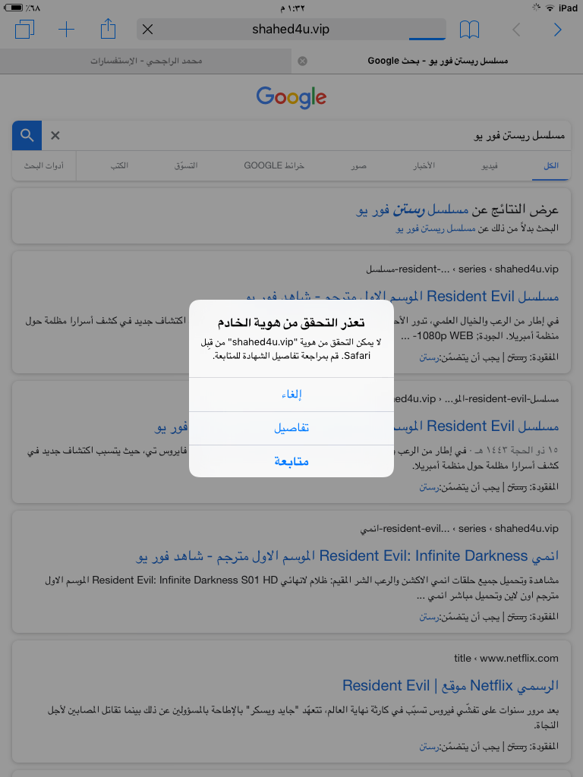Open the share sheet icon

[x=108, y=29]
